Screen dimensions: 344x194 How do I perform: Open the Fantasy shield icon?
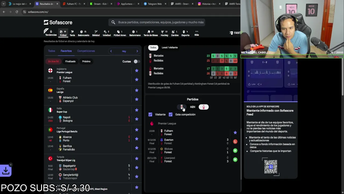(231, 33)
